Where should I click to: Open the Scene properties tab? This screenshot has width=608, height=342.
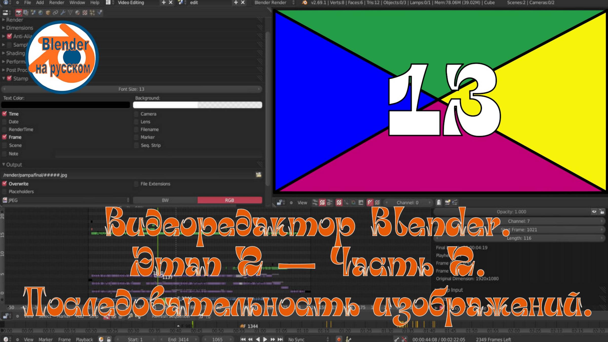pyautogui.click(x=33, y=13)
